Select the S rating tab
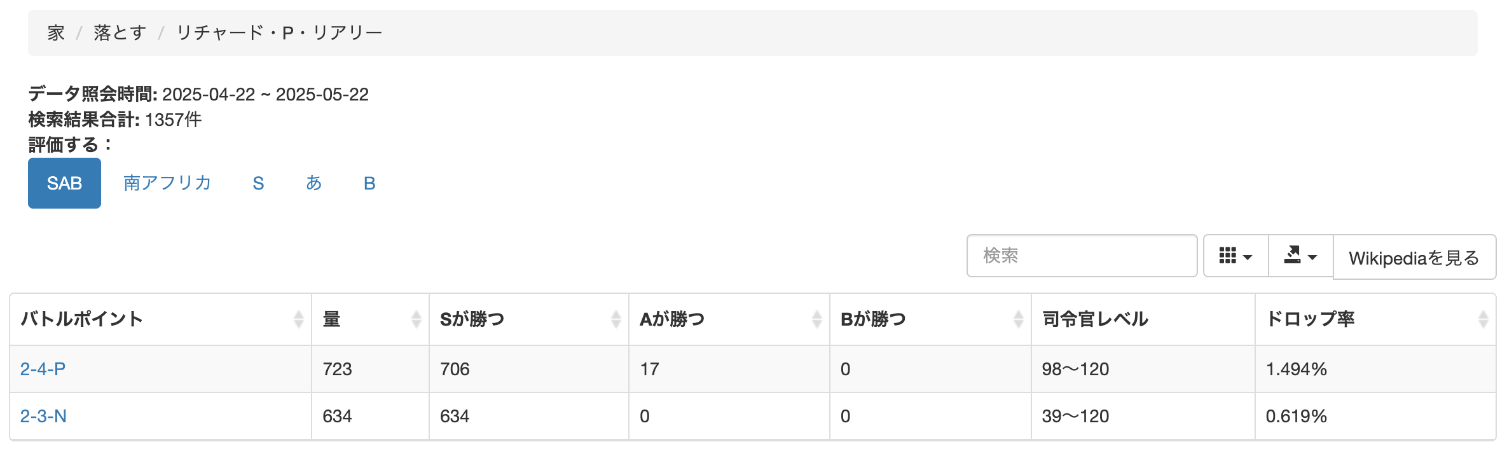The width and height of the screenshot is (1507, 449). 258,183
